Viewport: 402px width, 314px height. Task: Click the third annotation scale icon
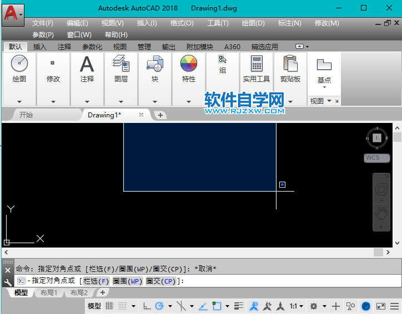click(280, 306)
